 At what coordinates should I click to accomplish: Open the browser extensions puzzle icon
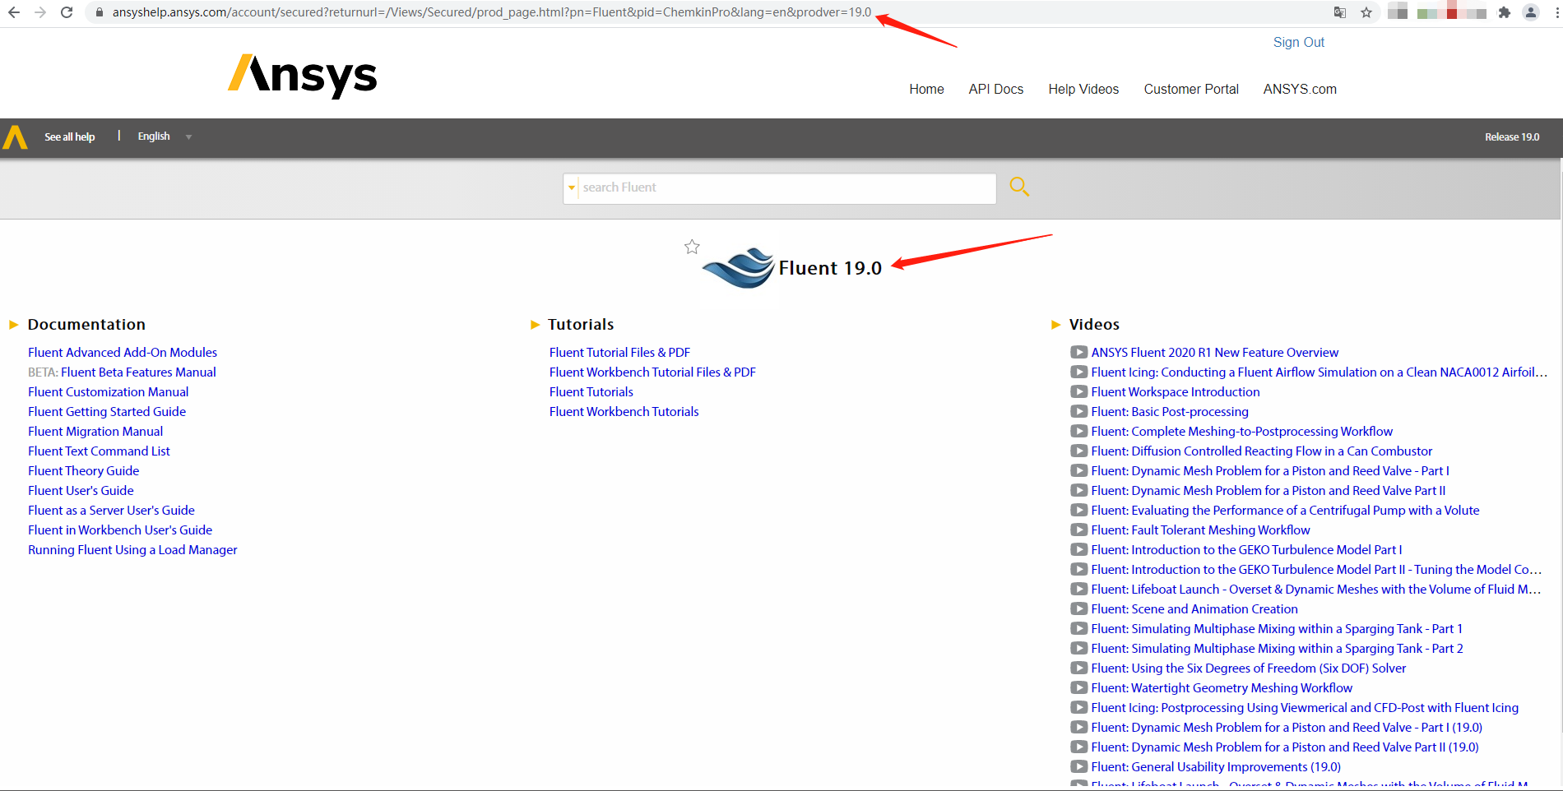pos(1505,12)
